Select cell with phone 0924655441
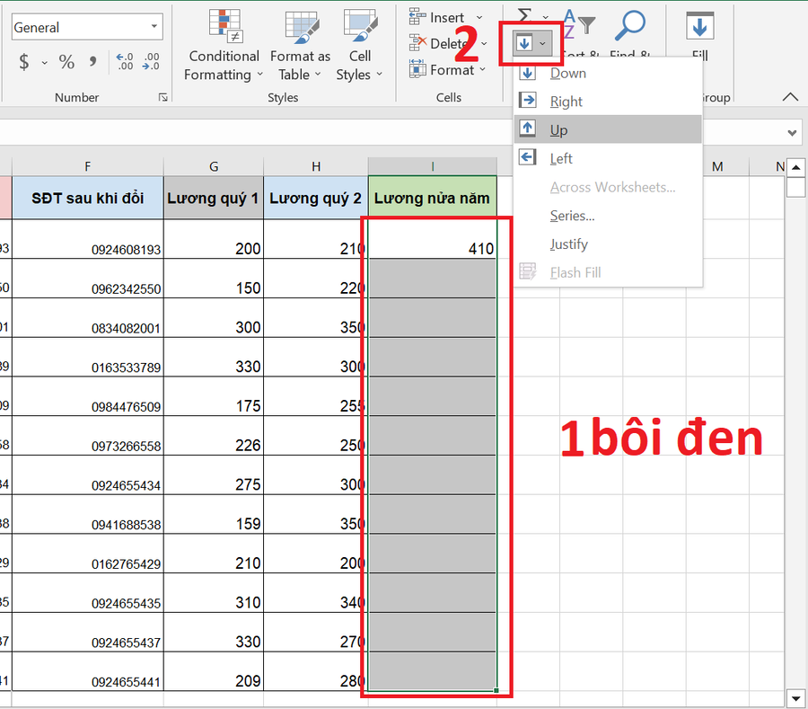Image resolution: width=808 pixels, height=709 pixels. pos(88,672)
